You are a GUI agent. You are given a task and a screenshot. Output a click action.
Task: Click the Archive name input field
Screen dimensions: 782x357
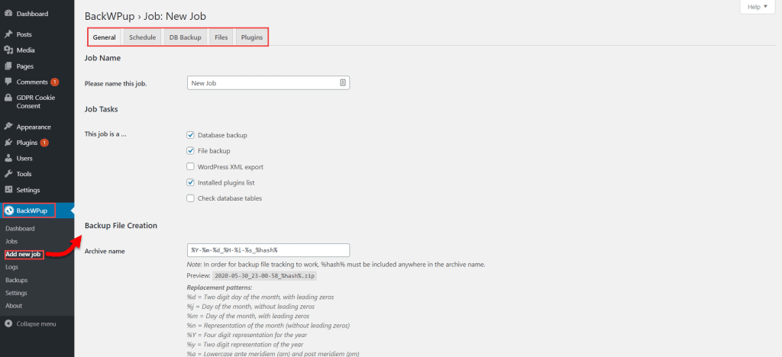pyautogui.click(x=267, y=250)
